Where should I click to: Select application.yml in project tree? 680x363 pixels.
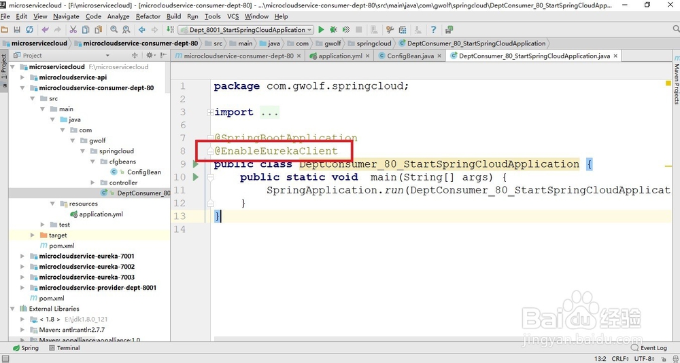(x=101, y=214)
